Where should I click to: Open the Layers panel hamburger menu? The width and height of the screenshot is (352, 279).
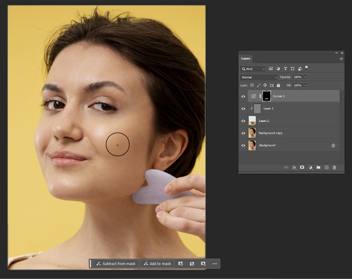[x=341, y=59]
